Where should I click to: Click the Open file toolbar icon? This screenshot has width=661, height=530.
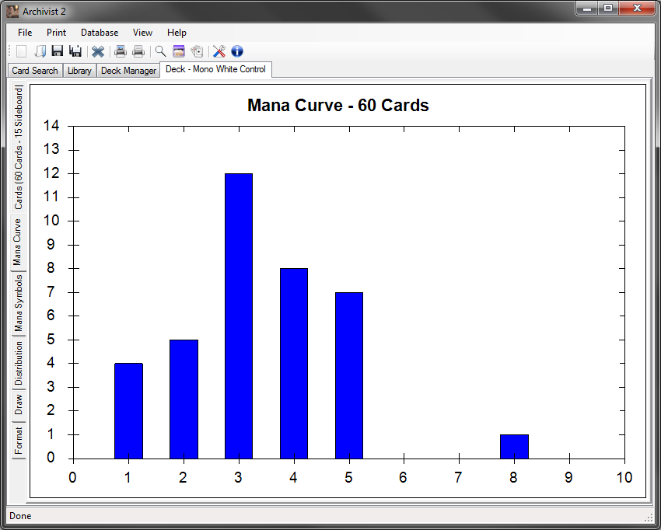tap(40, 51)
